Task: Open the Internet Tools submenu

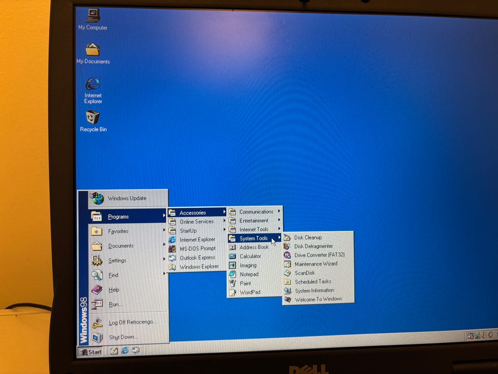Action: 255,229
